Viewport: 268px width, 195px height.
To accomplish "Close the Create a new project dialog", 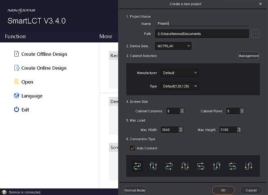I will (x=260, y=4).
